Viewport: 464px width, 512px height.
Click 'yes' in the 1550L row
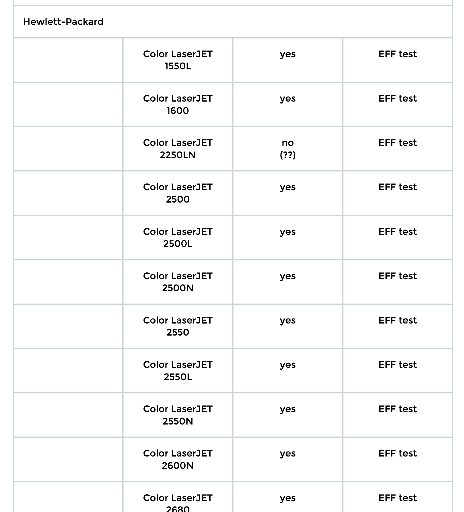tap(288, 54)
